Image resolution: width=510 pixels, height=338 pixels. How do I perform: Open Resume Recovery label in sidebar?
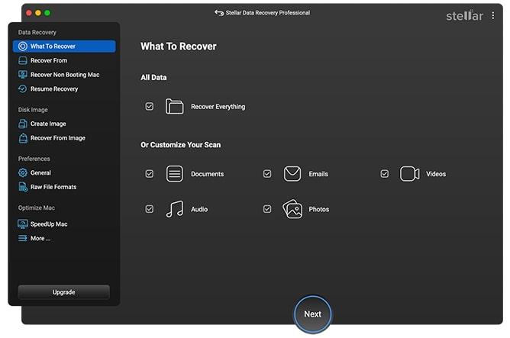54,89
